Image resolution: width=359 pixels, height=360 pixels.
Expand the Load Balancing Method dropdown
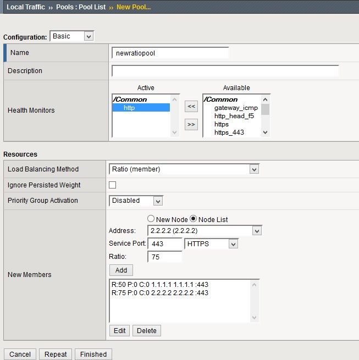(184, 169)
